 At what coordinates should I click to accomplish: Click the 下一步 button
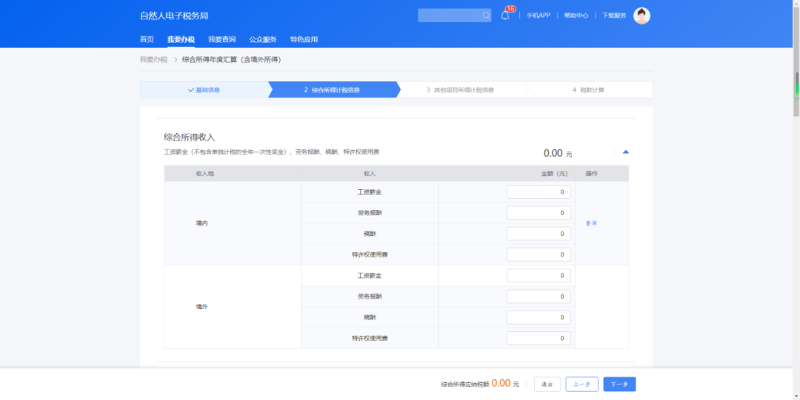[619, 384]
